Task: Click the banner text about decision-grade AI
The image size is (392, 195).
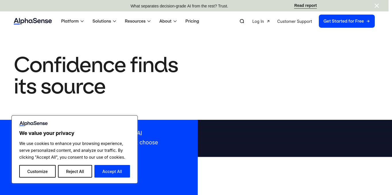Action: (179, 6)
